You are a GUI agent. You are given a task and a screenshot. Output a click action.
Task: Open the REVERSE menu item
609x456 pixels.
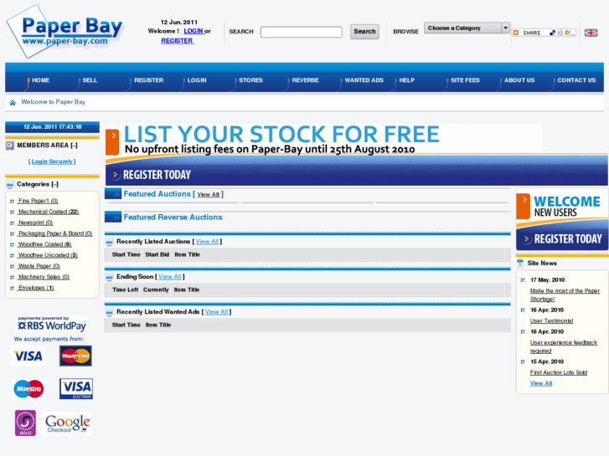pyautogui.click(x=305, y=80)
